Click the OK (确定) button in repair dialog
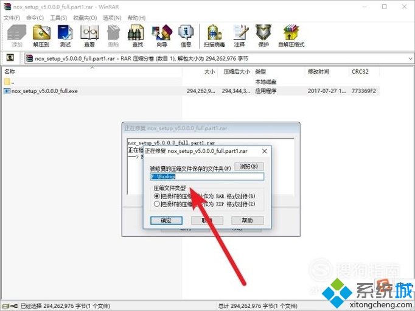The image size is (415, 311). point(166,220)
